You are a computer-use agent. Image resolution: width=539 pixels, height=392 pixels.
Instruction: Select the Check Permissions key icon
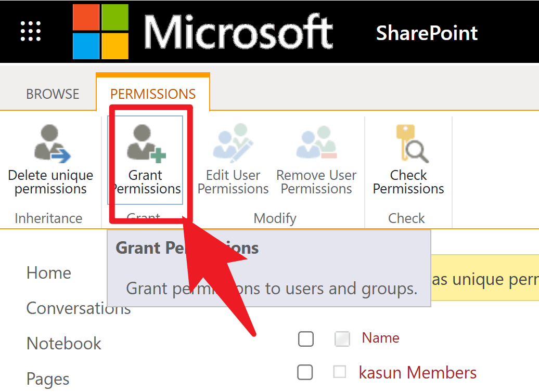(408, 156)
